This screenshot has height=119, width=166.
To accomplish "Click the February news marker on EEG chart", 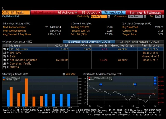I will (x=135, y=84).
